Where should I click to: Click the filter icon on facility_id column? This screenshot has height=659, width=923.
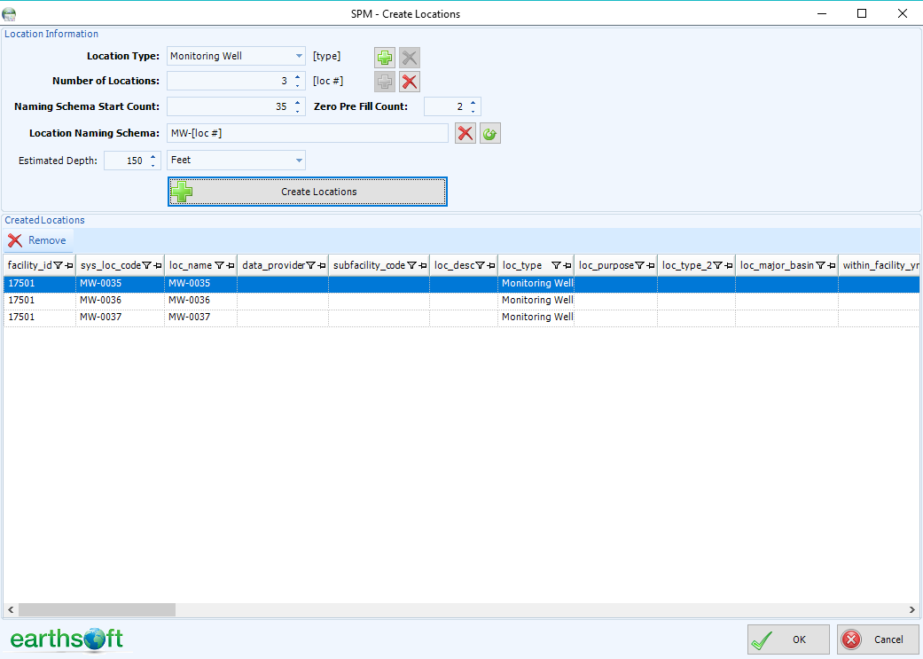pyautogui.click(x=58, y=265)
